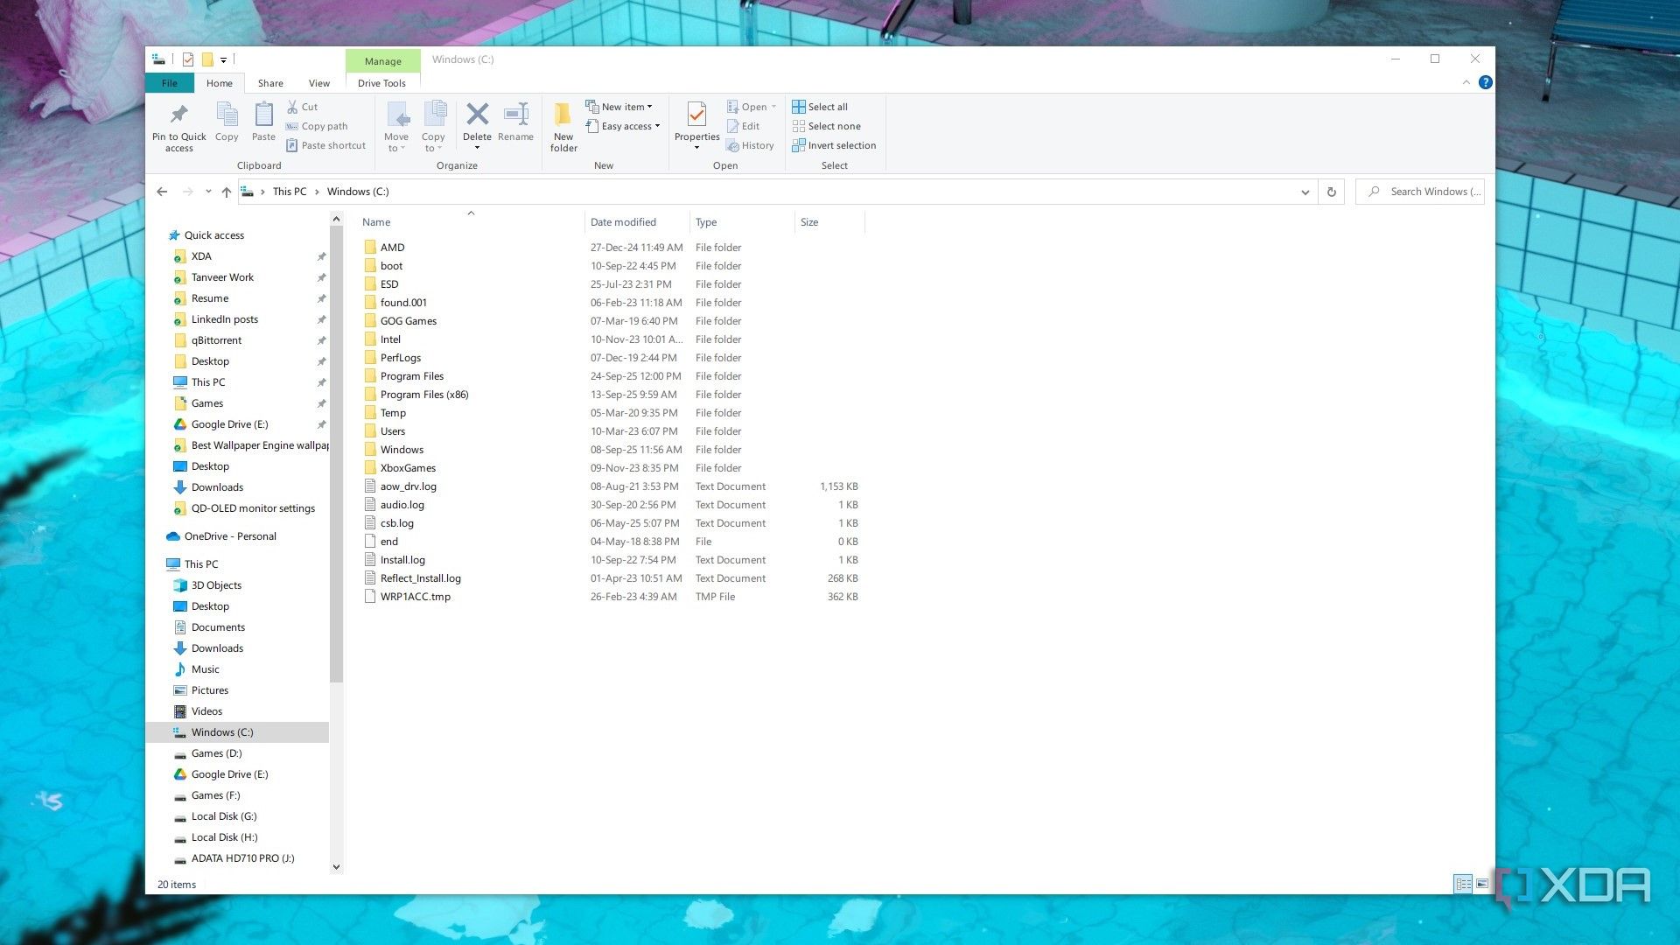Click Pin to Quick access icon
The image size is (1680, 945).
[178, 115]
